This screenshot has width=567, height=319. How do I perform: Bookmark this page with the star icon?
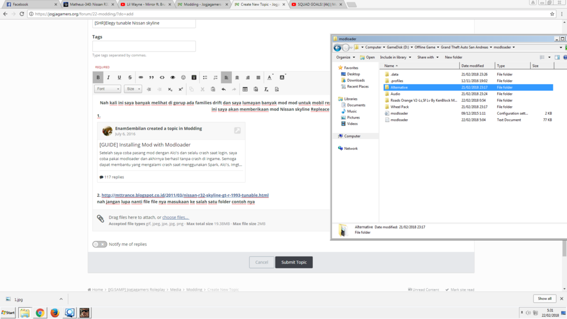552,14
